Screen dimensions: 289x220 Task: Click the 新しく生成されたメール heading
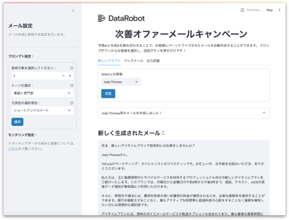pyautogui.click(x=131, y=133)
